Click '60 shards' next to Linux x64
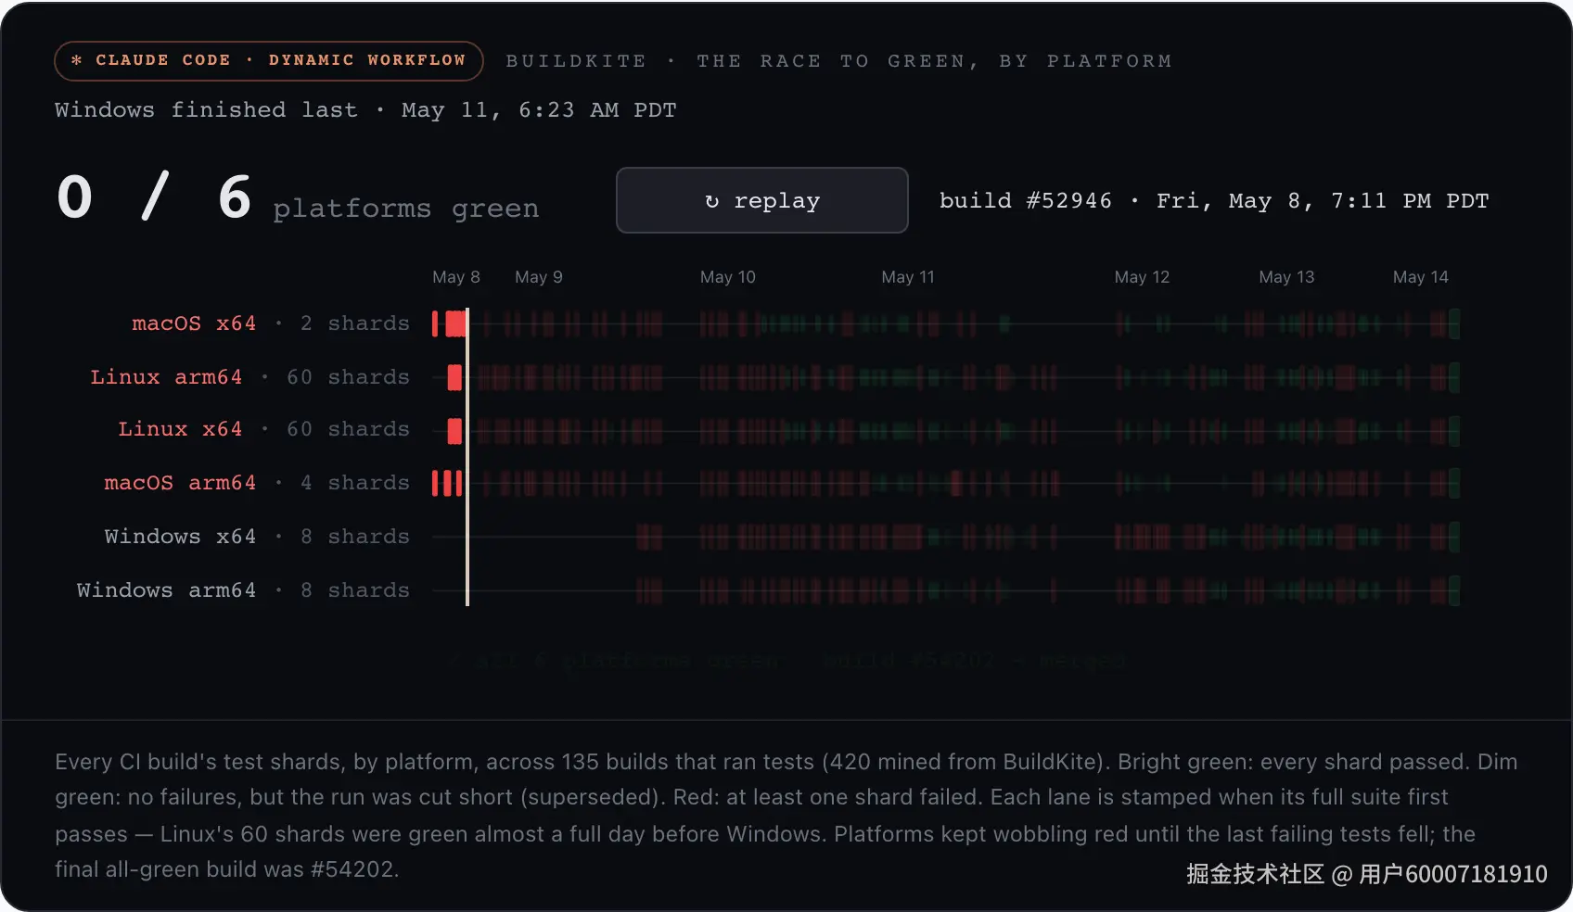 point(348,429)
